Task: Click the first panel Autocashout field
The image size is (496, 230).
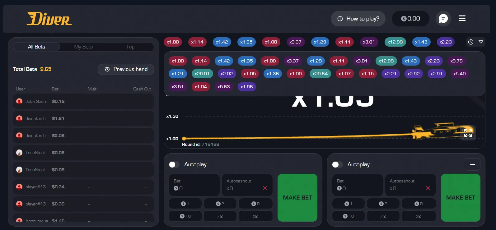Action: coord(247,185)
